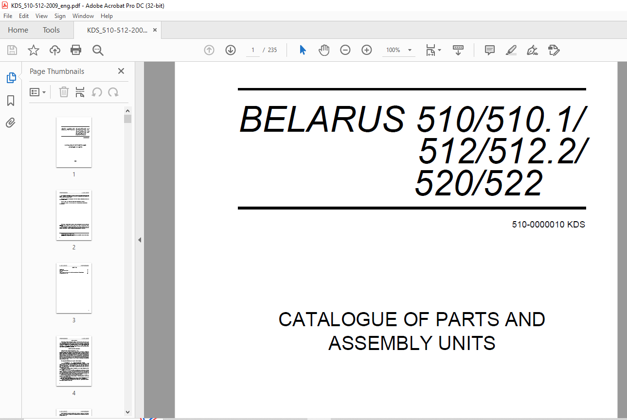Delete the selected page thumbnail
The width and height of the screenshot is (627, 420).
[64, 92]
